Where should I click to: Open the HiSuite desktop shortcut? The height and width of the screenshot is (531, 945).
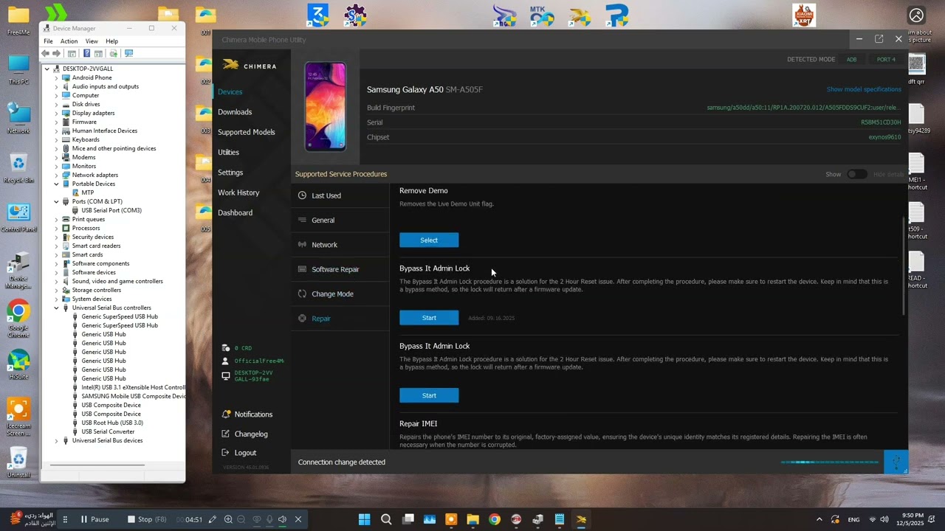[18, 365]
